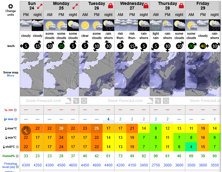Select Friday PM cloudy weather icon
Screen dimensions: 222x172
point(203,25)
